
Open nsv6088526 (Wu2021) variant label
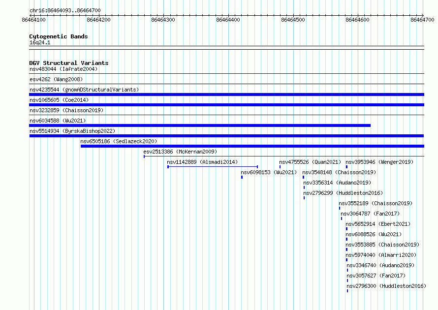point(374,234)
